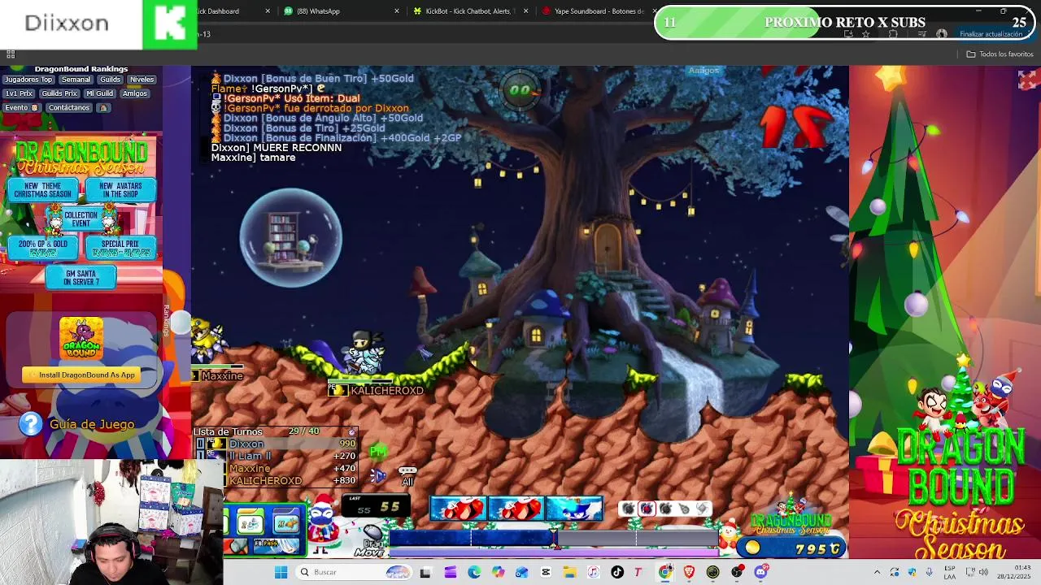Click the Mi Guild button
The width and height of the screenshot is (1041, 585).
99,93
